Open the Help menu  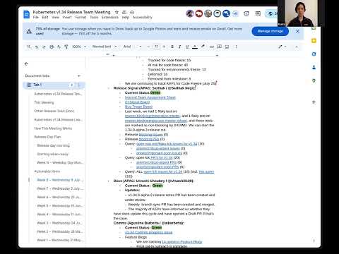point(126,18)
